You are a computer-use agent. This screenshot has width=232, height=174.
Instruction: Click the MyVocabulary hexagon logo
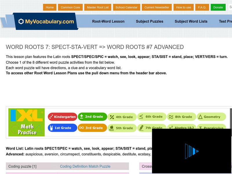click(x=20, y=21)
